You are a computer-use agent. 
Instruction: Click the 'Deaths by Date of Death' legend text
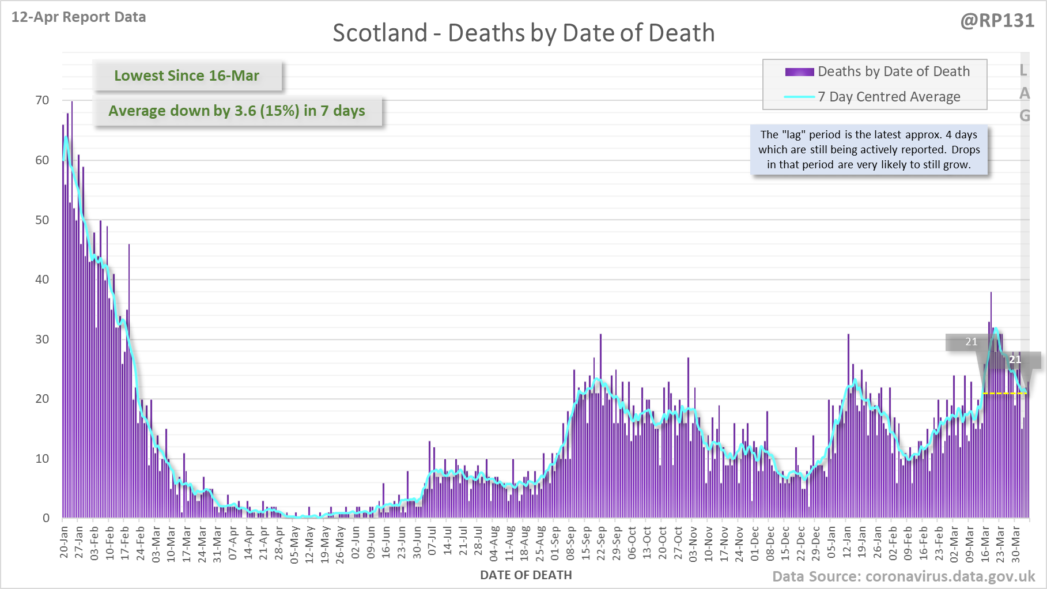pyautogui.click(x=893, y=71)
